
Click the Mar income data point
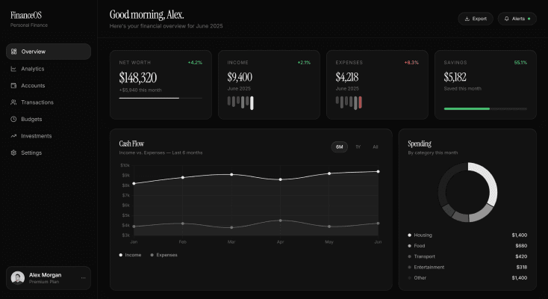pyautogui.click(x=231, y=174)
